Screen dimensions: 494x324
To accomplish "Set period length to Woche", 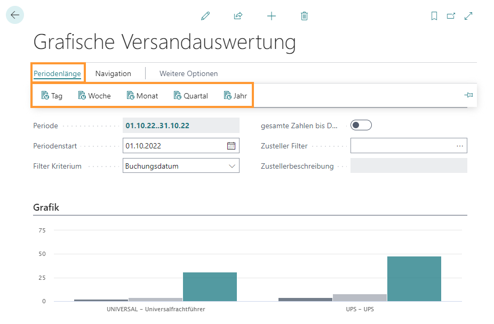I will [x=94, y=96].
